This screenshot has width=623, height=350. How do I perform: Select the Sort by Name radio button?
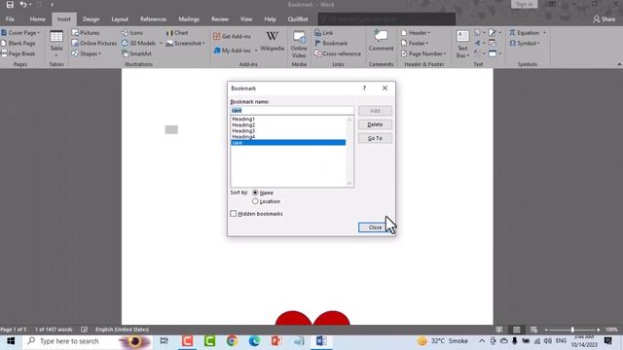click(255, 192)
